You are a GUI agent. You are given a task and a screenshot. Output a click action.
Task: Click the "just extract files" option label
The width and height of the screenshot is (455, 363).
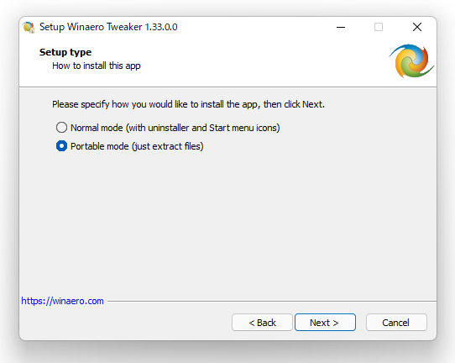(168, 146)
